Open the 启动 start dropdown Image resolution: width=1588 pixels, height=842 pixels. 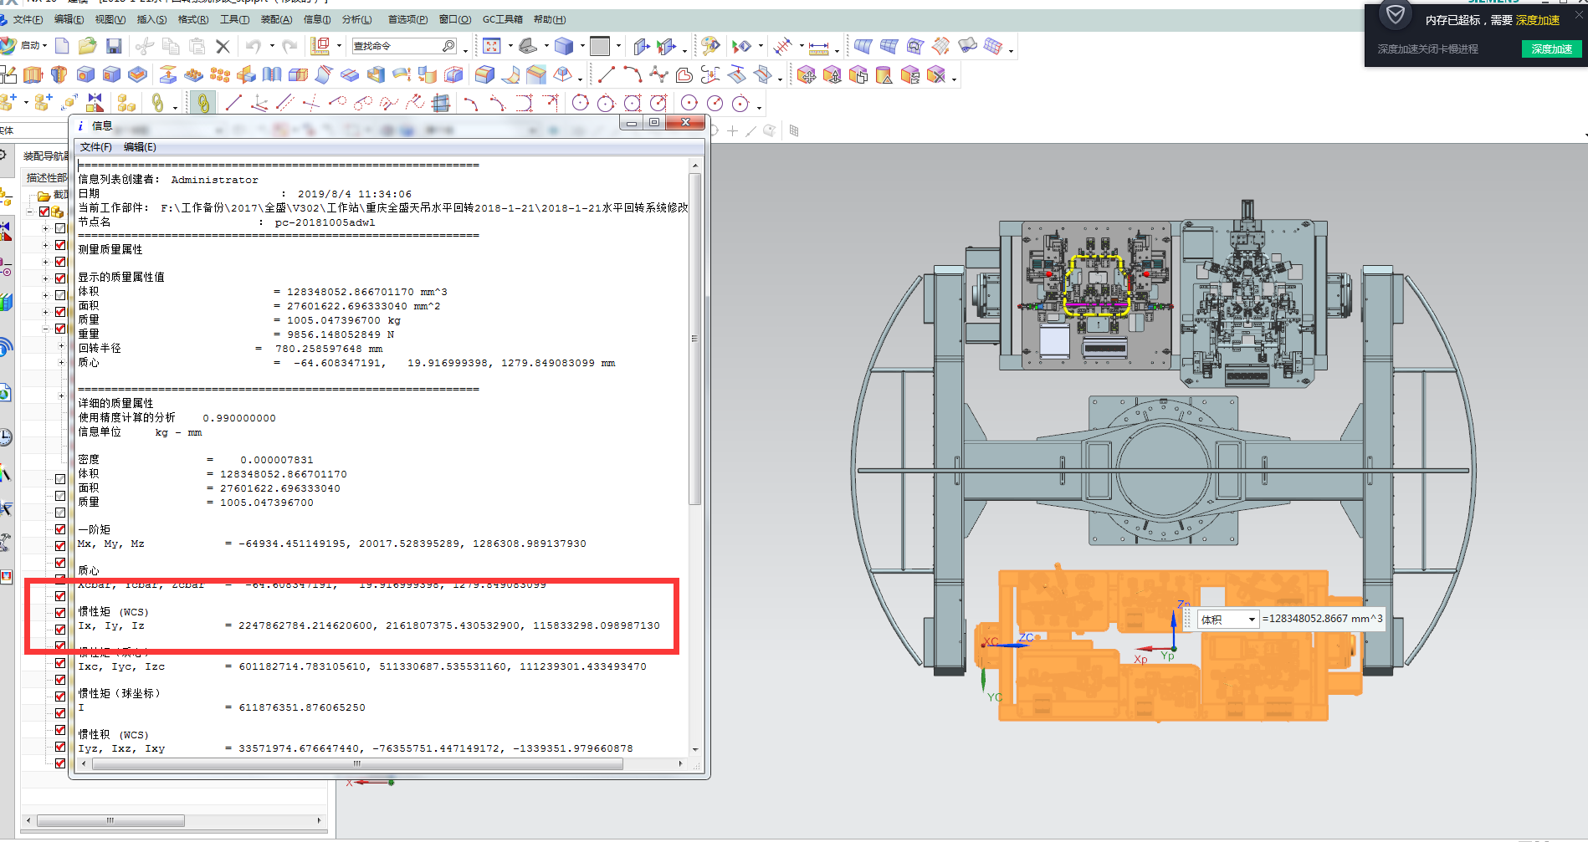click(x=33, y=46)
